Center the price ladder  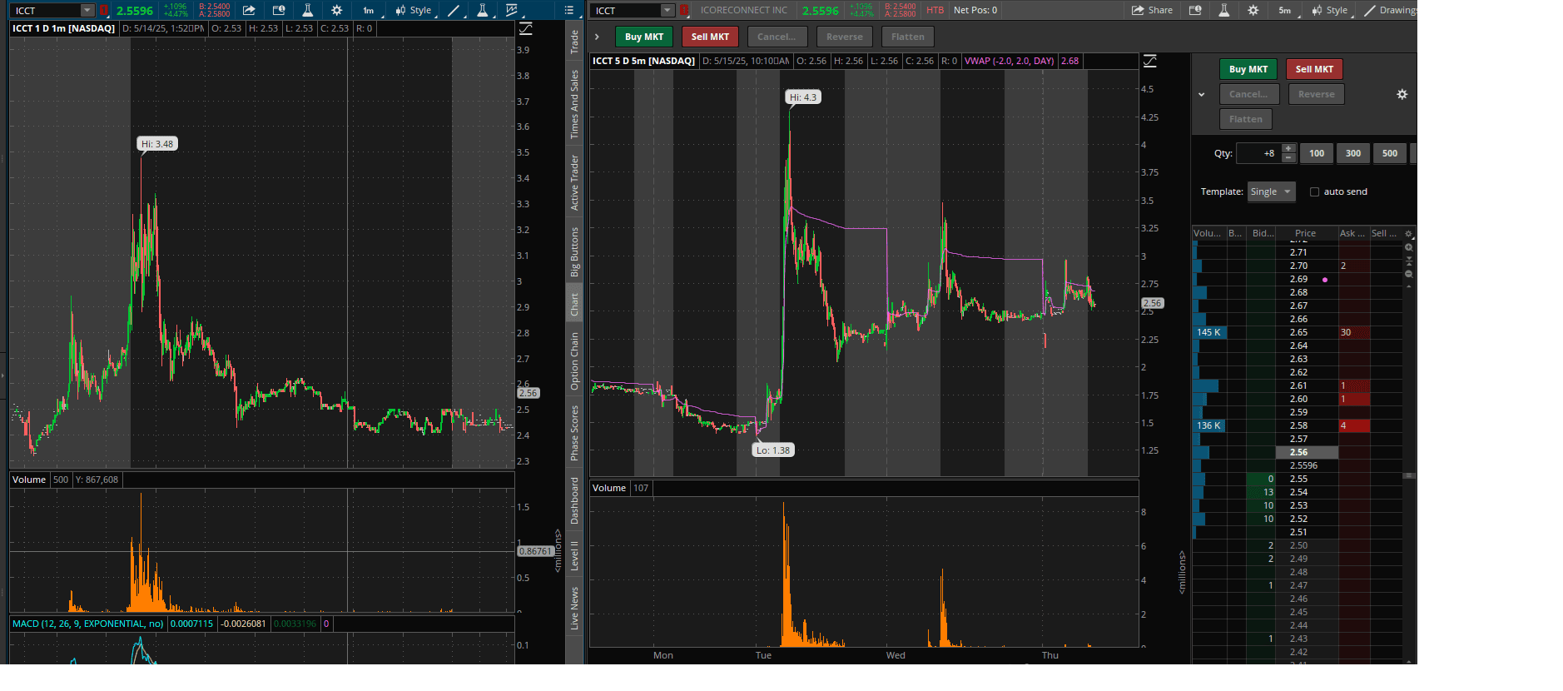1408,261
